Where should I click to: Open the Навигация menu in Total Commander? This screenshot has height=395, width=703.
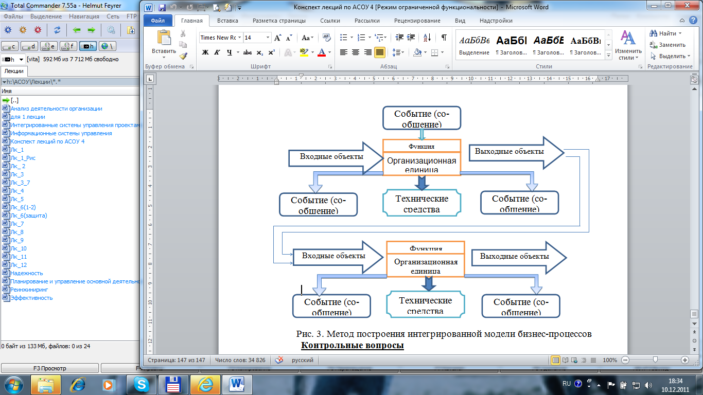pyautogui.click(x=84, y=16)
